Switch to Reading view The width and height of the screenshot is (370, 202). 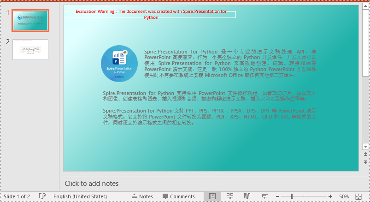coord(247,196)
